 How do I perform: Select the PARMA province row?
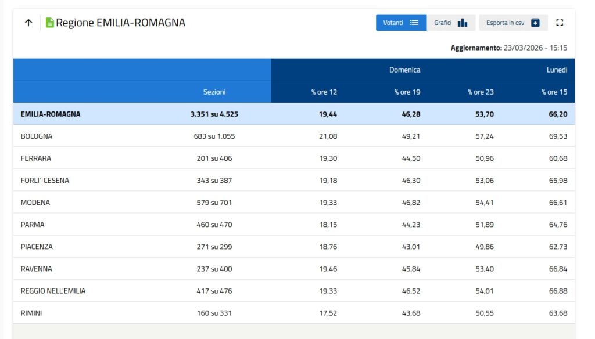point(33,225)
